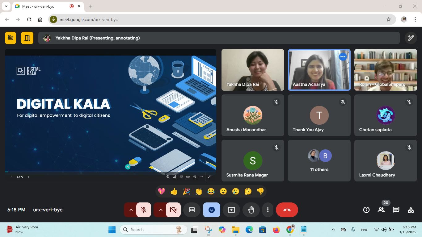The image size is (422, 237).
Task: Click the taskbar Search box
Action: tap(153, 230)
